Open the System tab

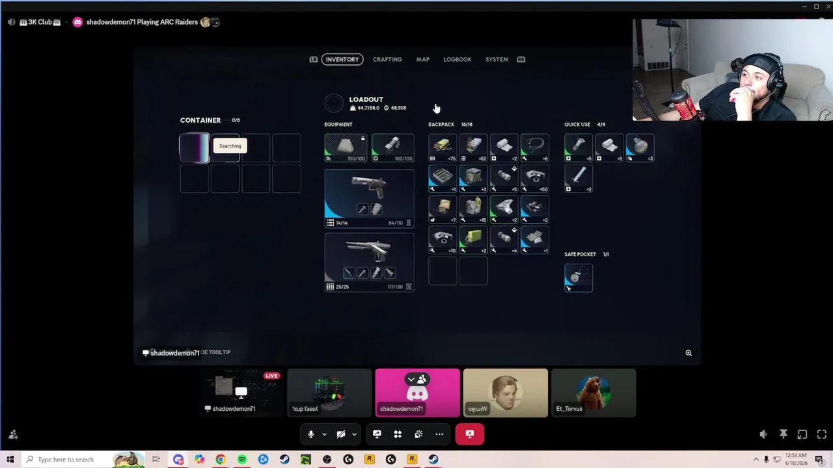coord(497,59)
